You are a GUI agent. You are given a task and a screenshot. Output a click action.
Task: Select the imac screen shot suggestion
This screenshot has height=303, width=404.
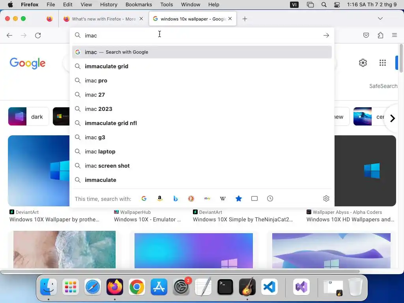click(x=202, y=166)
